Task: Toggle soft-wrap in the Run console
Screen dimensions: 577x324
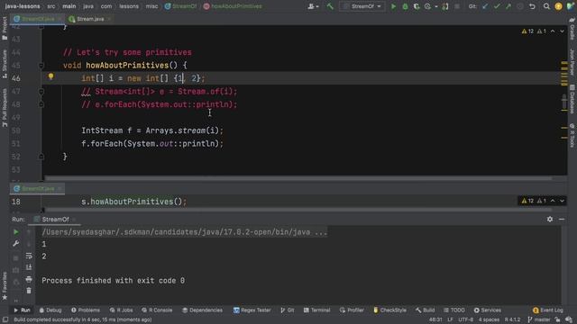Action: pos(29,256)
